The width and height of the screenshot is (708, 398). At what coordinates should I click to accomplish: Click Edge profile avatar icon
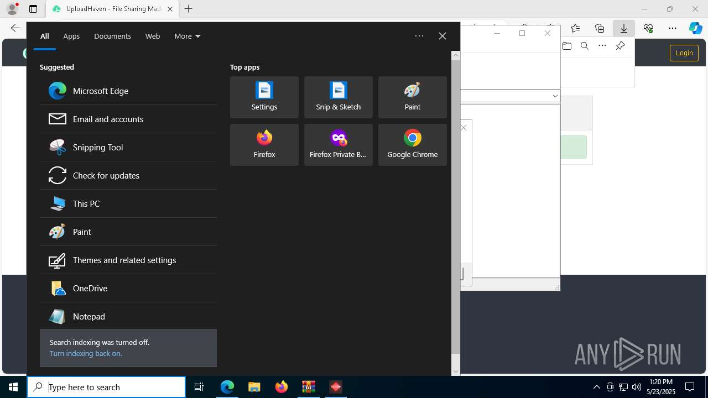click(x=12, y=9)
